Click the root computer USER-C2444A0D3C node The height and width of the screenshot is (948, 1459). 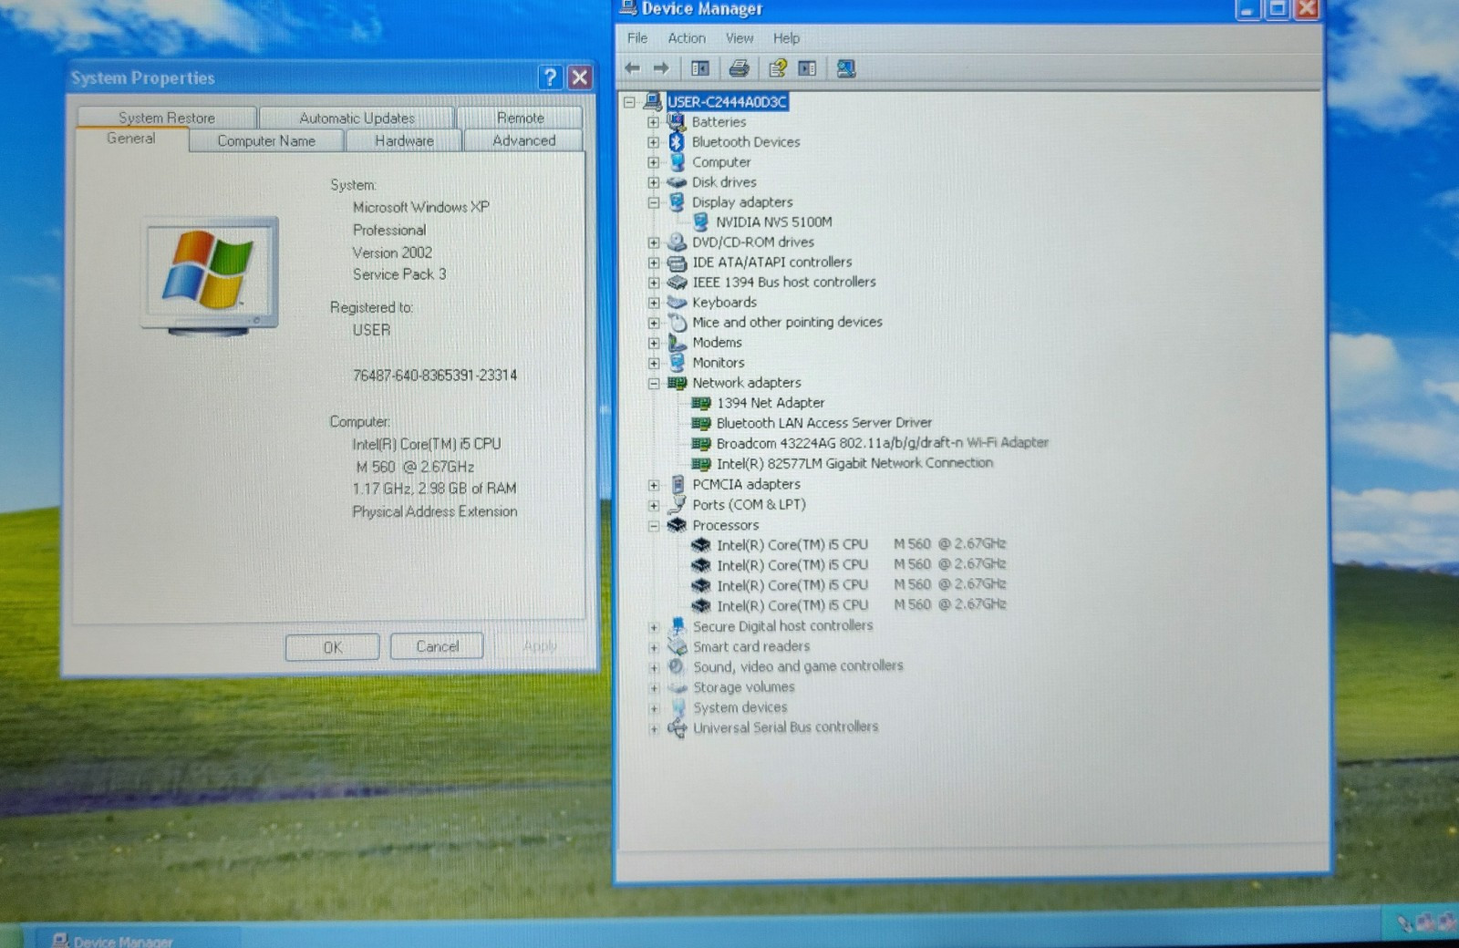click(727, 101)
